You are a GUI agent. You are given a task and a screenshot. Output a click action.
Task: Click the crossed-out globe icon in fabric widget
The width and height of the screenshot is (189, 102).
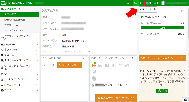94,79
